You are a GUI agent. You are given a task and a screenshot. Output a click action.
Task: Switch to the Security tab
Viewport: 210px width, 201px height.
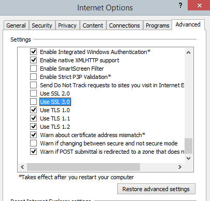(x=42, y=25)
